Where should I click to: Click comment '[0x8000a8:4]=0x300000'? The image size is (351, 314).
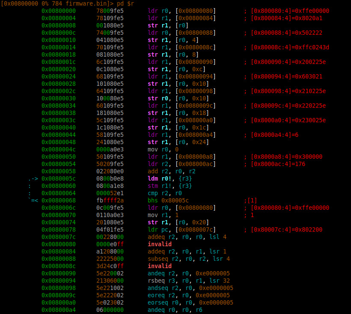[x=286, y=157]
